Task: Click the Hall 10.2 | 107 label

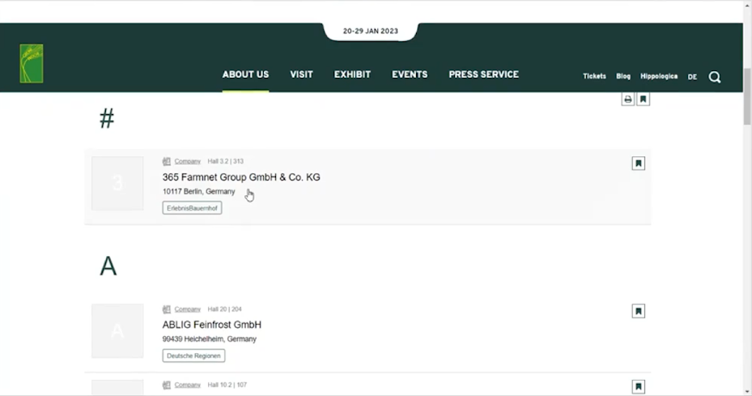Action: (227, 385)
